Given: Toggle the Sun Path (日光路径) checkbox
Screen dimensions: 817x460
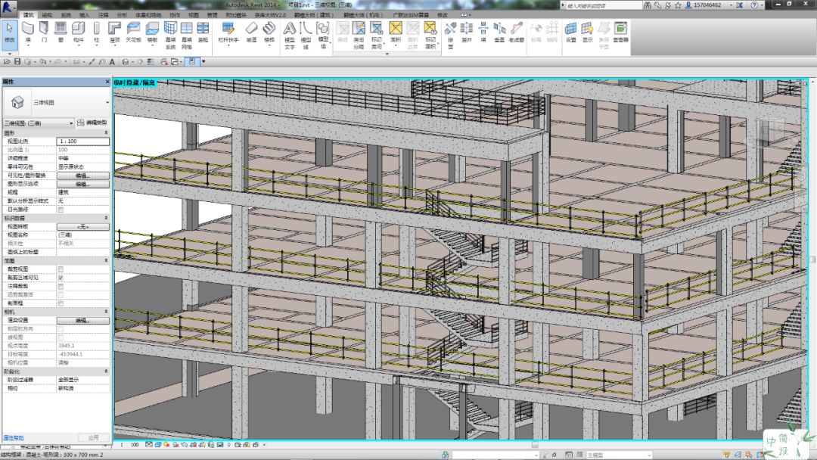Looking at the screenshot, I should [x=61, y=210].
